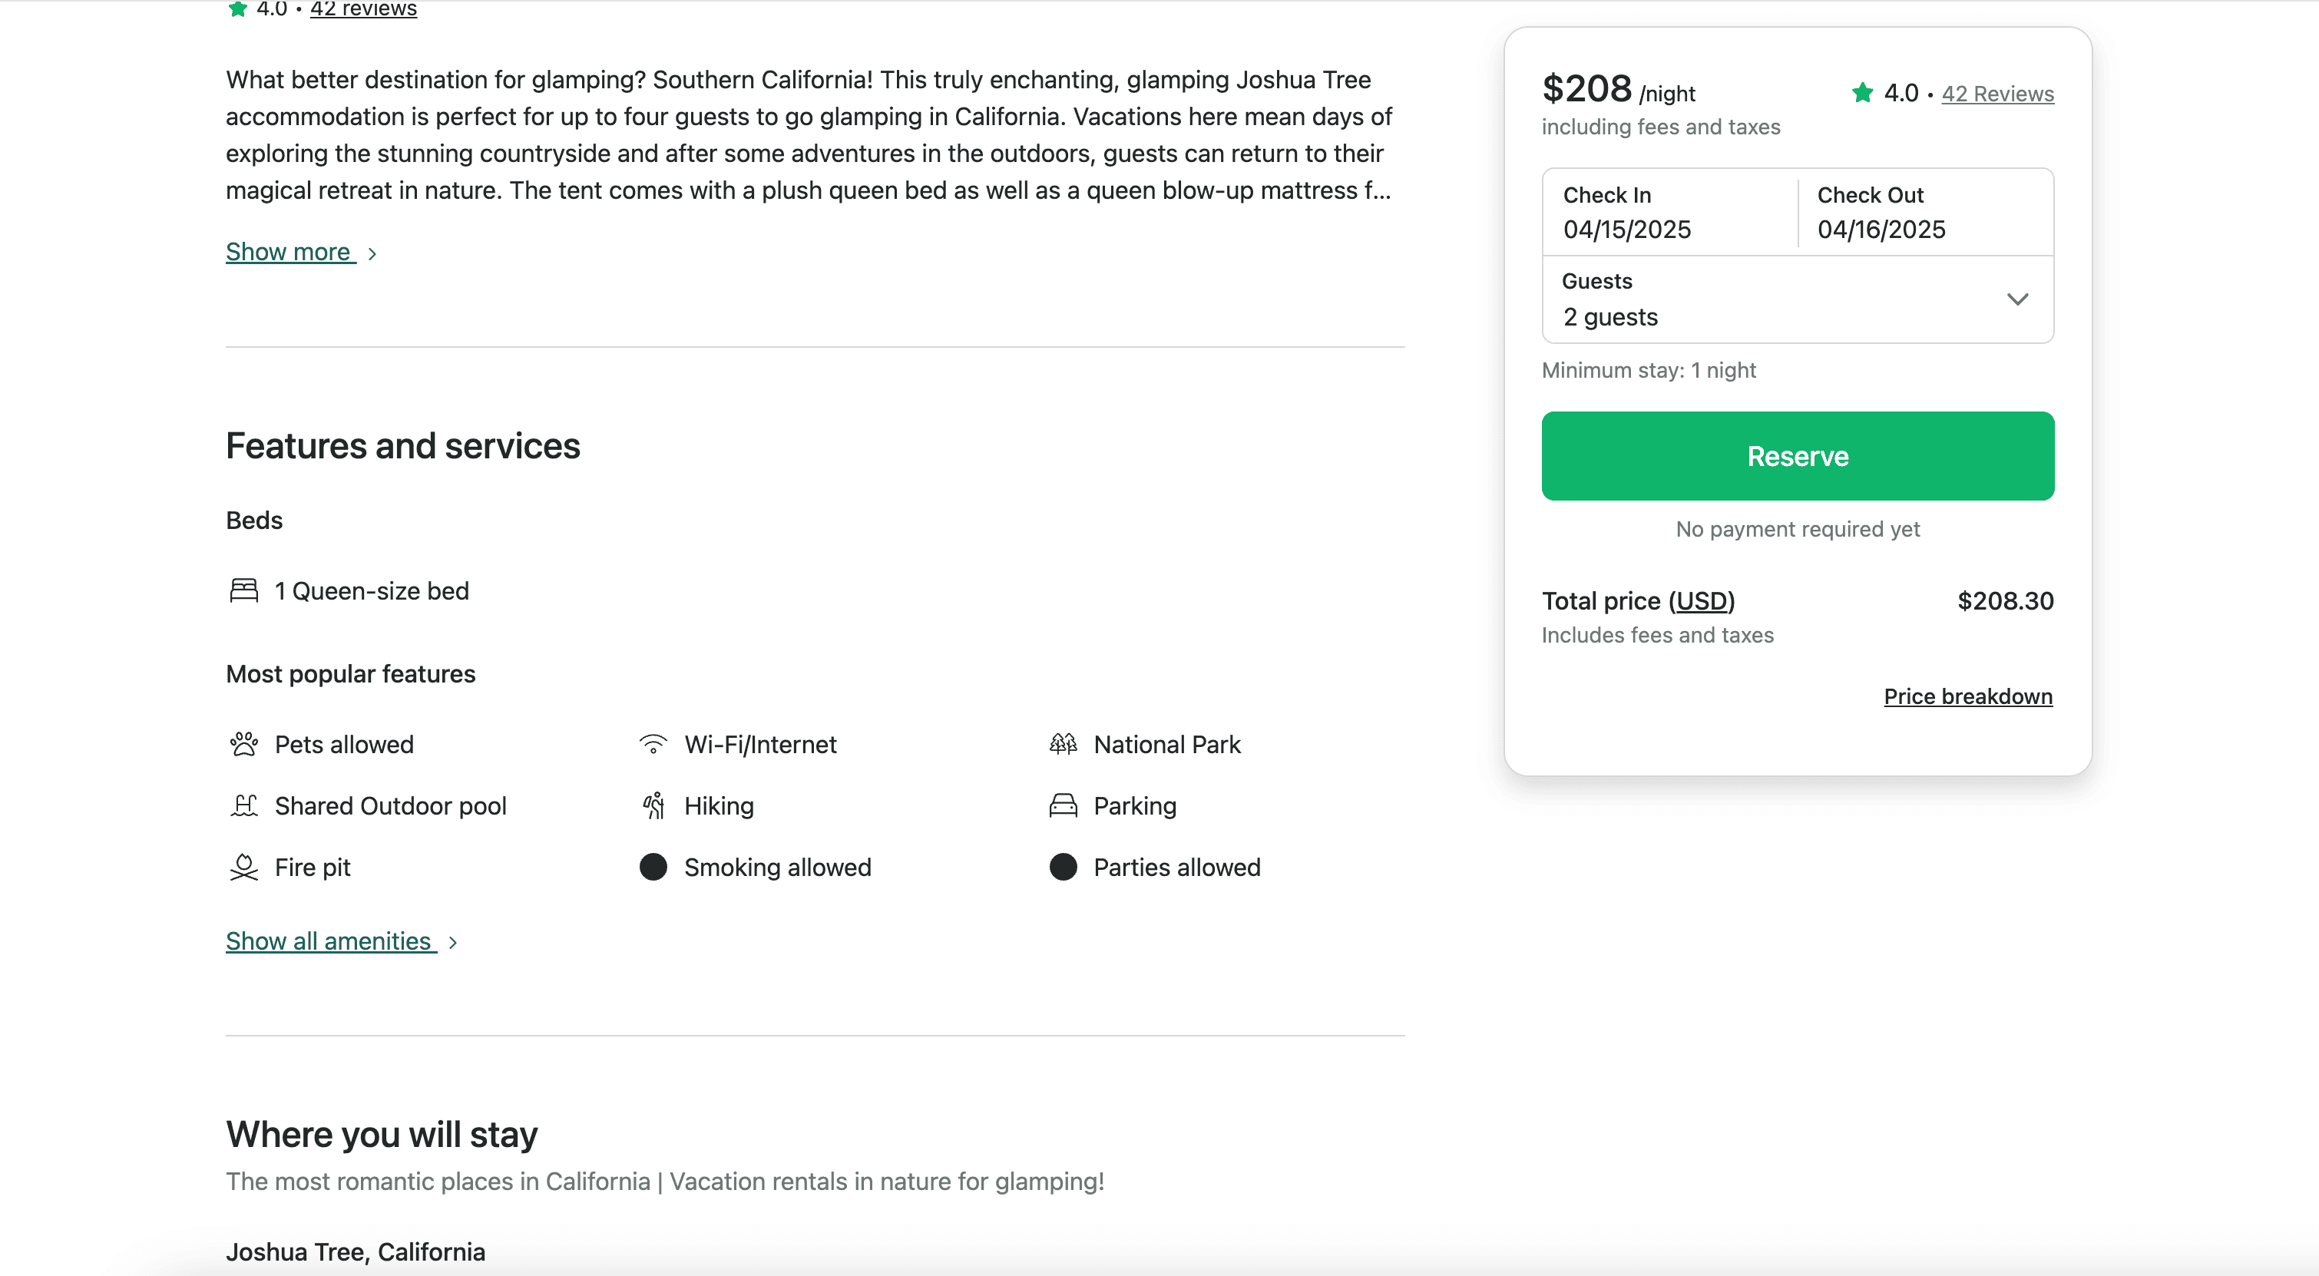Click the Parking car icon
The image size is (2319, 1276).
coord(1064,805)
